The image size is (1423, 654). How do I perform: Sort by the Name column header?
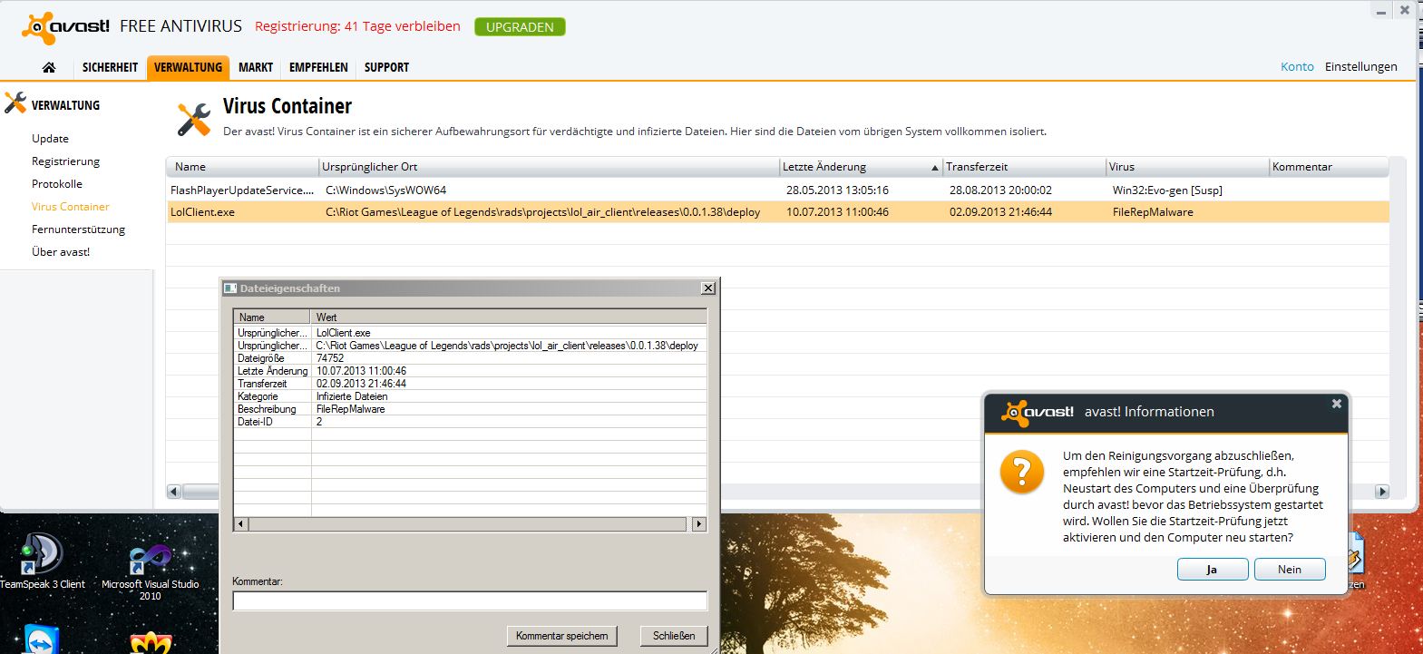tap(242, 167)
